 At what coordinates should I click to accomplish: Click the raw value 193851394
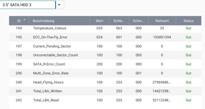pyautogui.click(x=162, y=37)
